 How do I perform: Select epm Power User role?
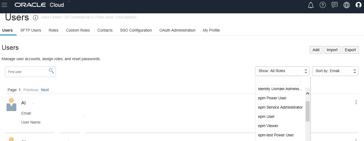(280, 98)
